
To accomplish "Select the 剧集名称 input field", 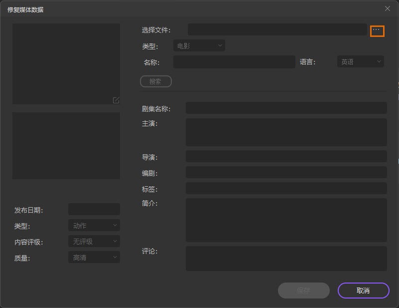I will (286, 108).
